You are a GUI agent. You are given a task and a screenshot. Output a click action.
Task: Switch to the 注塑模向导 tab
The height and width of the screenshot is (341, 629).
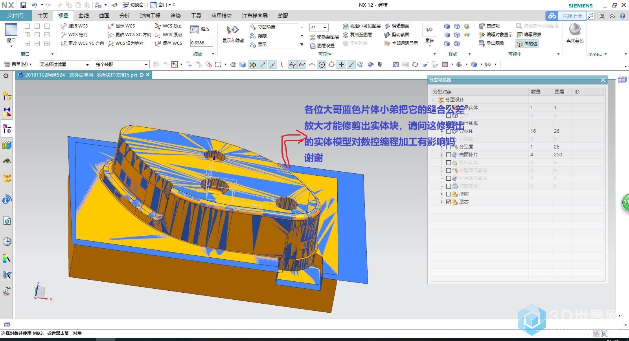(255, 16)
